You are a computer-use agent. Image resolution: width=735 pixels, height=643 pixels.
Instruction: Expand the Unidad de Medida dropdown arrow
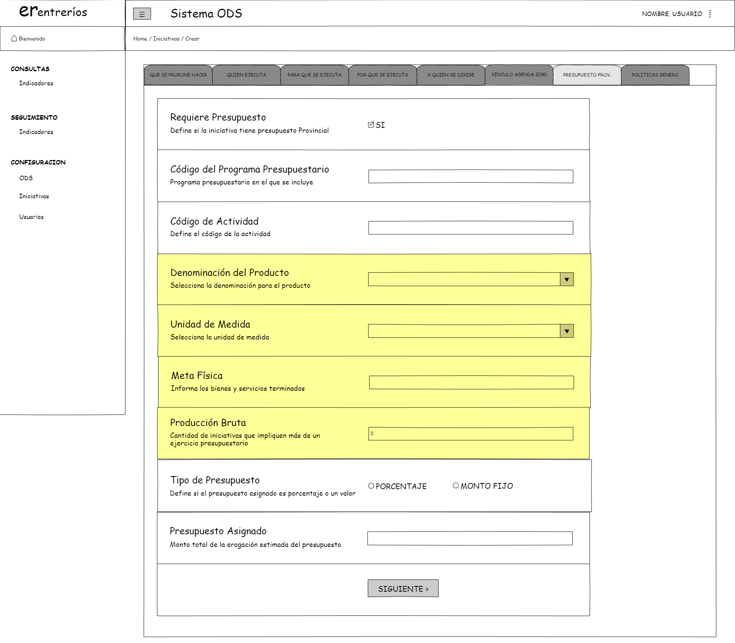point(567,331)
